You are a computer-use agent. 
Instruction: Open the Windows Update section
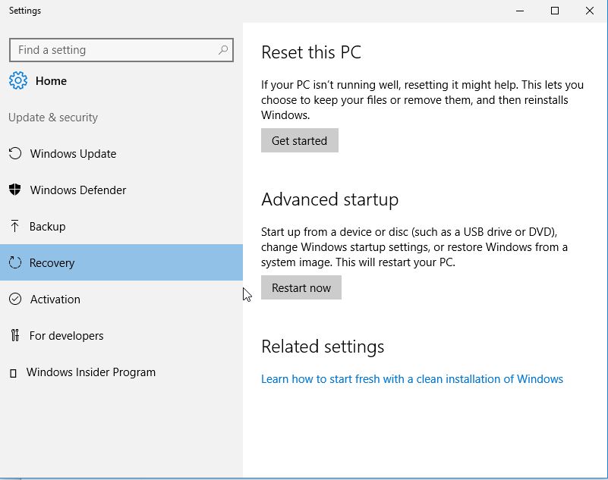[x=121, y=153]
